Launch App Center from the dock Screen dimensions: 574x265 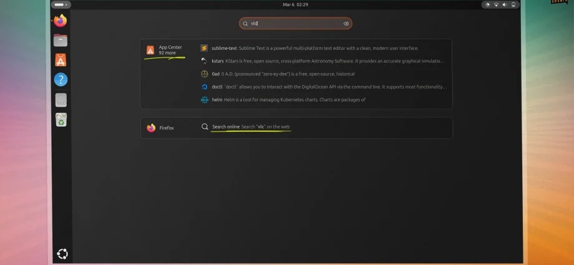pos(61,60)
